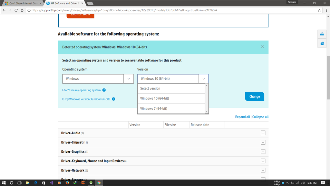View site information icon in address bar
This screenshot has width=330, height=186.
(x=29, y=10)
